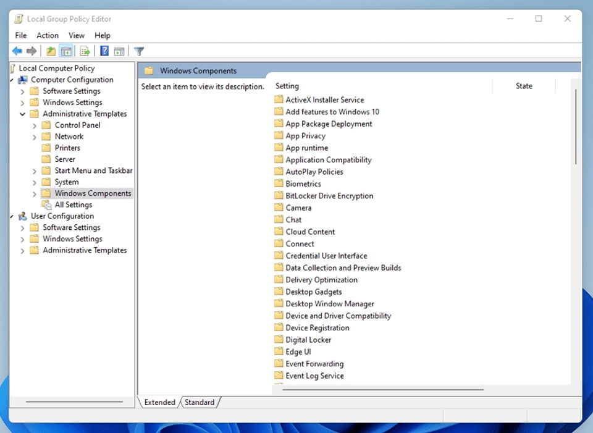Expand the Start Menu and Taskbar node

[x=35, y=171]
